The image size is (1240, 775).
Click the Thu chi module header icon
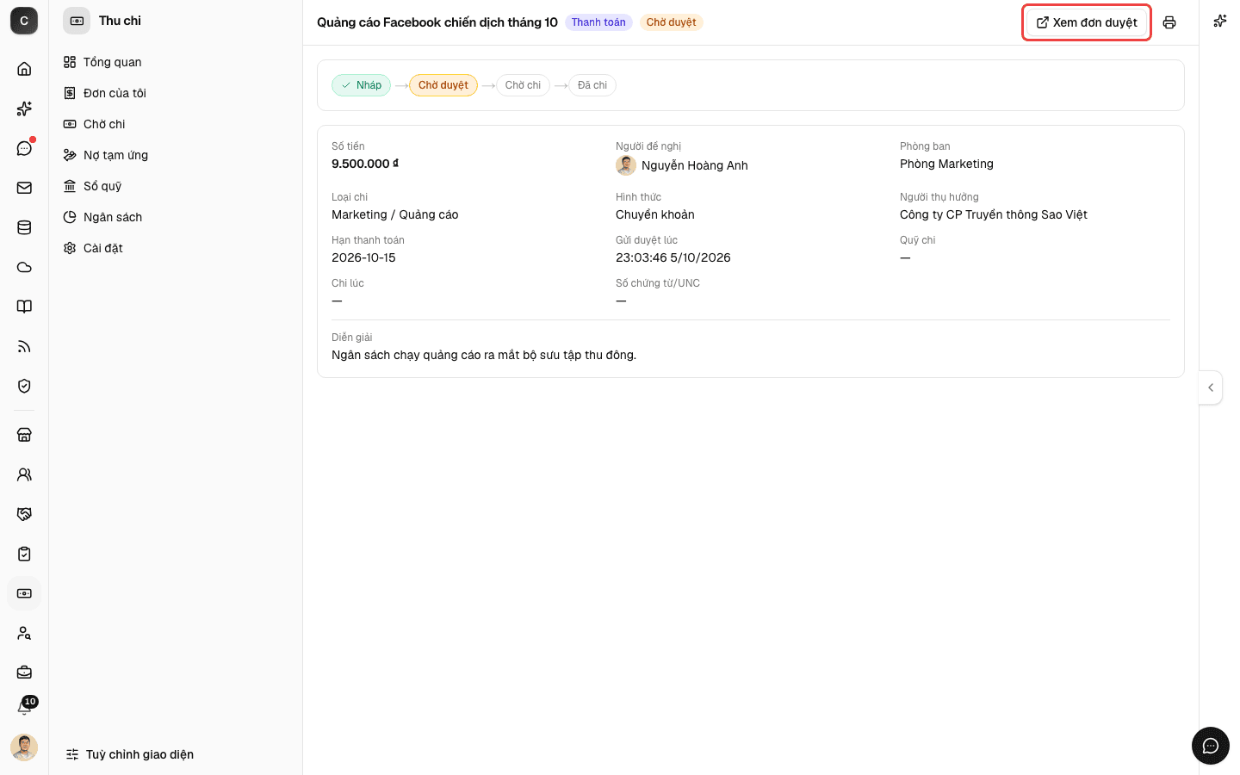click(77, 21)
